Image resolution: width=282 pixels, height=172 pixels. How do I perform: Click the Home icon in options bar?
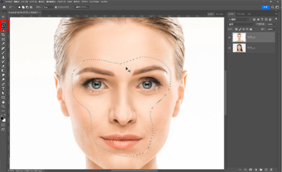tap(4, 7)
